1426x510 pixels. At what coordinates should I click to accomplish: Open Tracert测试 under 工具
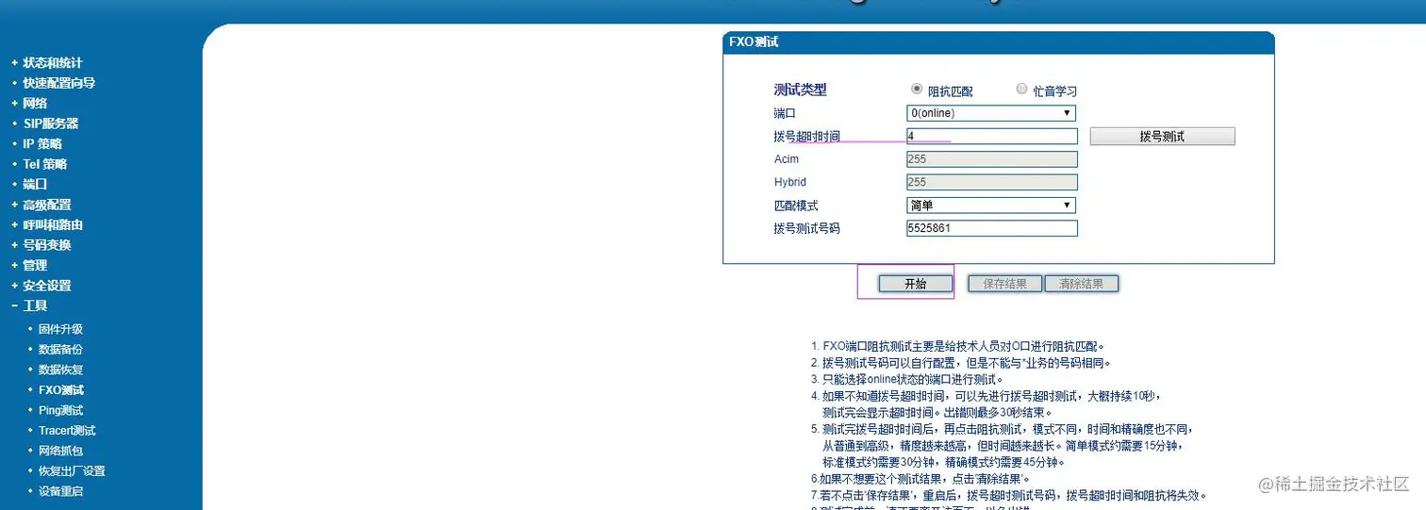[67, 431]
